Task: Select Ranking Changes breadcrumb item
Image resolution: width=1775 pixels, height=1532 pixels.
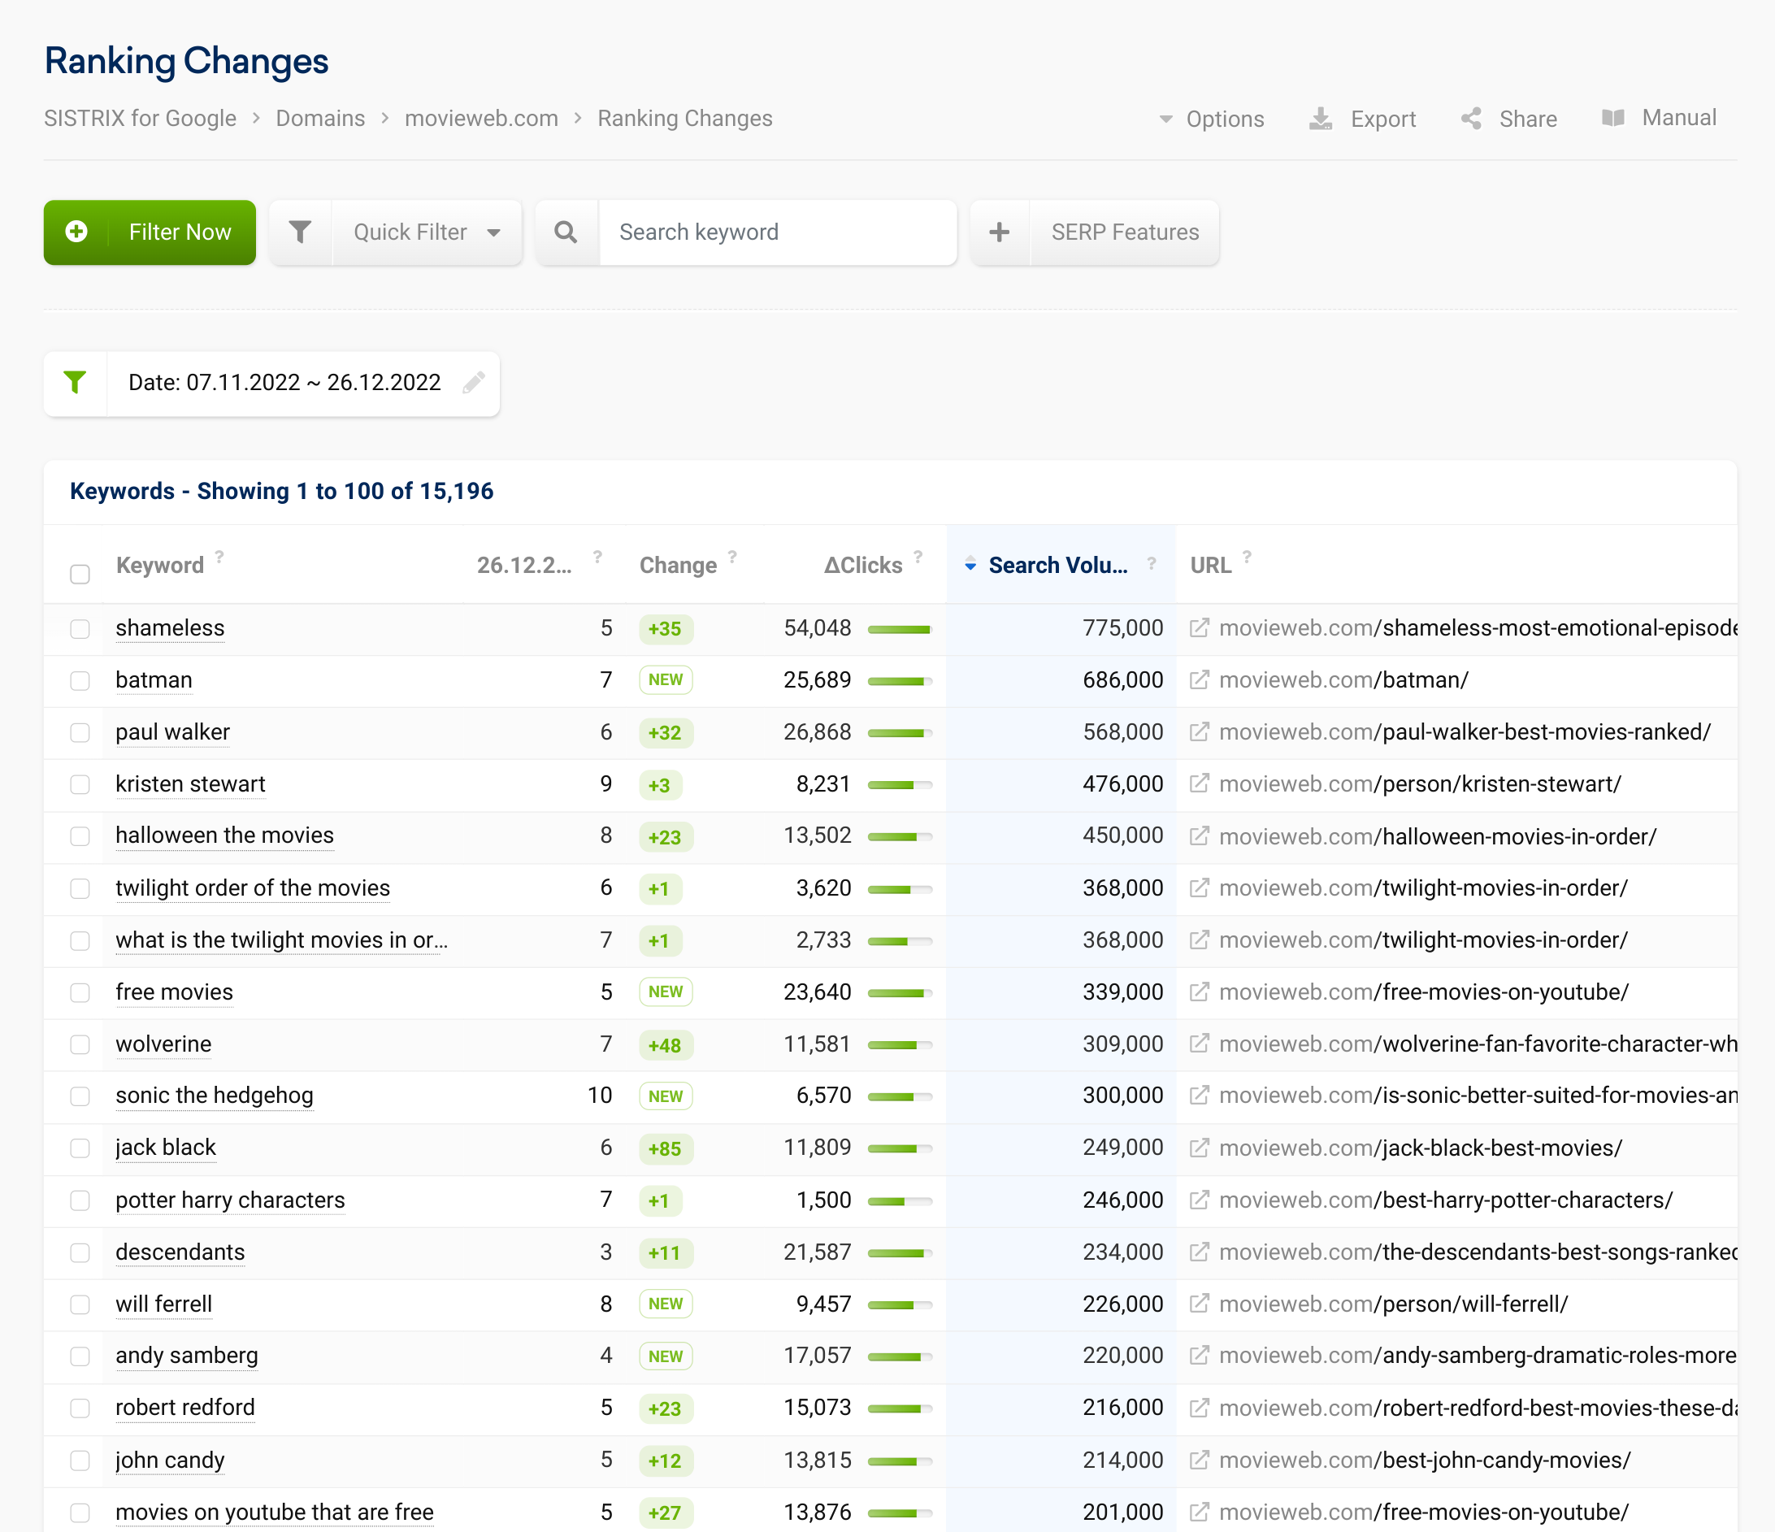Action: tap(685, 118)
